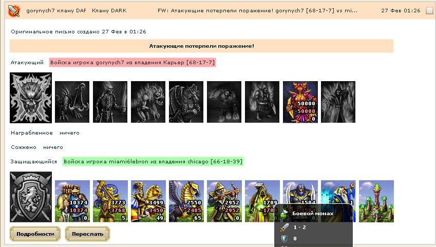Click the Переслать forward button
436x247 pixels.
(88, 234)
